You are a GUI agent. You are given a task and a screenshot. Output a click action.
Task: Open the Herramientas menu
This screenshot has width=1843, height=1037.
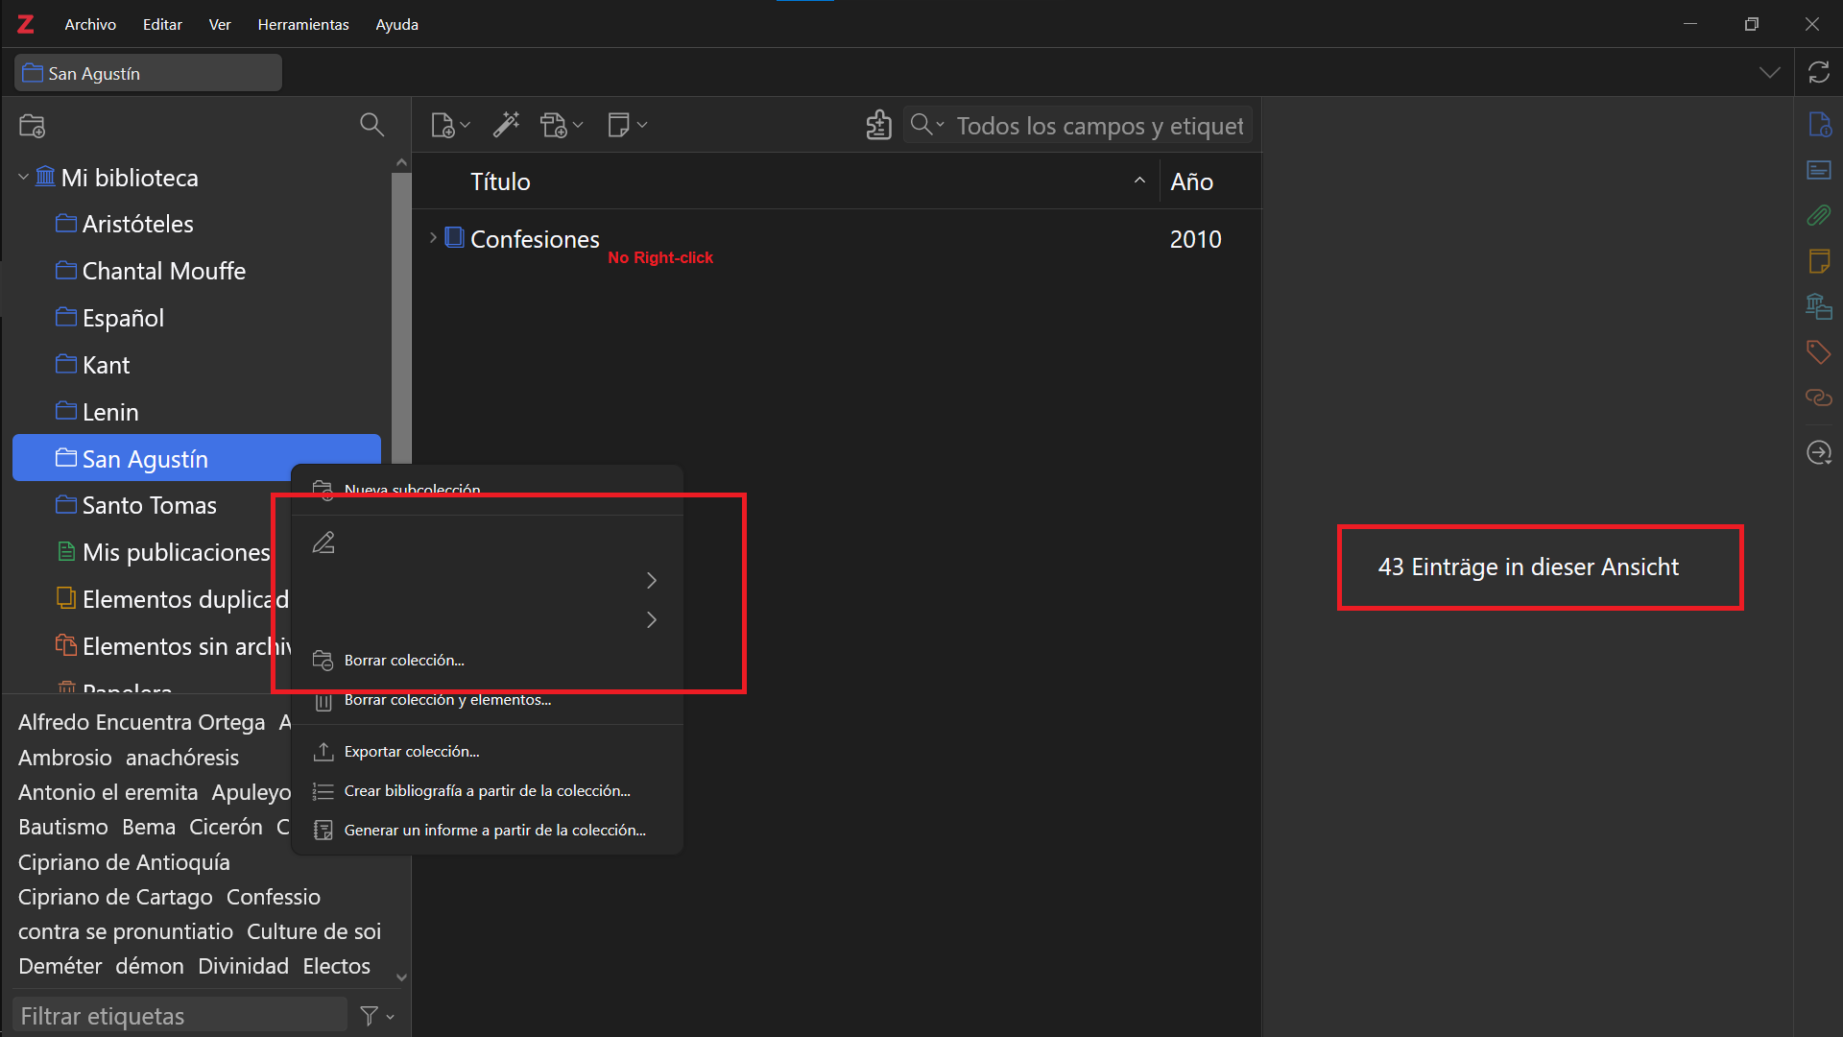point(302,24)
